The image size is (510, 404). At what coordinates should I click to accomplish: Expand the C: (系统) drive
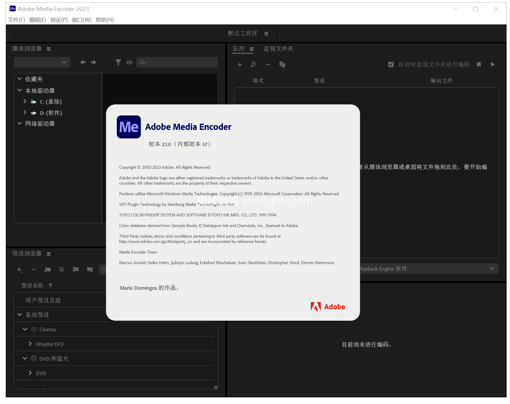(25, 101)
